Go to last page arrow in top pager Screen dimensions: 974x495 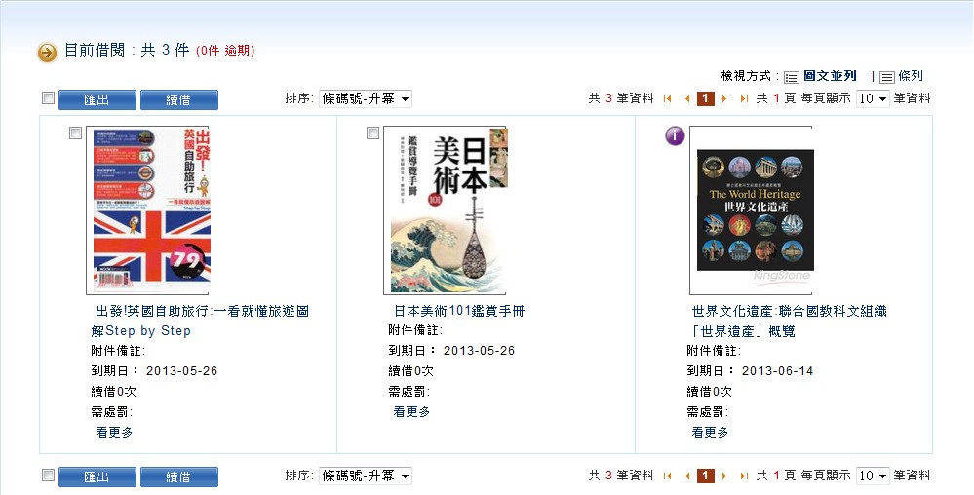coord(744,98)
